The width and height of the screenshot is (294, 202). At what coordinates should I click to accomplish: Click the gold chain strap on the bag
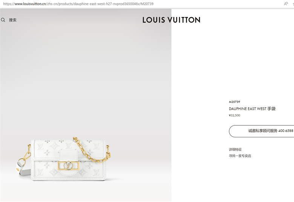tap(92, 150)
